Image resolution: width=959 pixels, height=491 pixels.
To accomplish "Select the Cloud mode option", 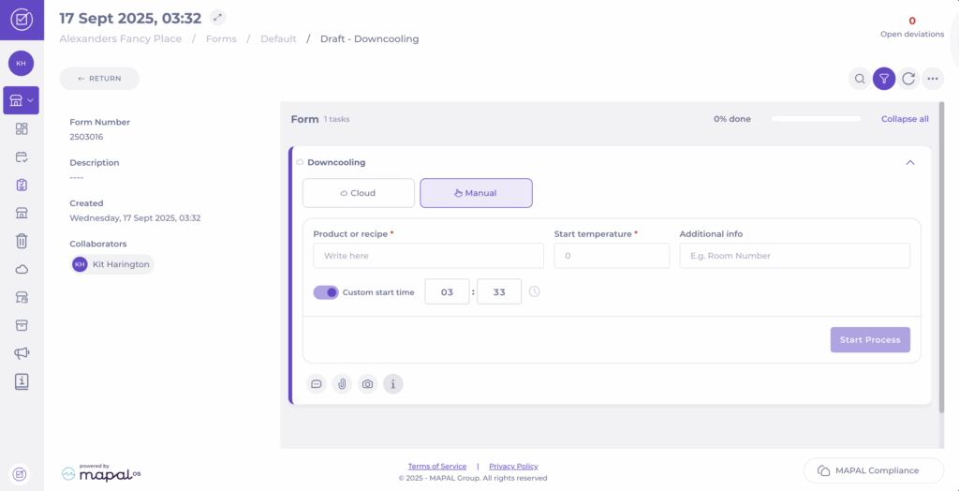I will pos(358,193).
